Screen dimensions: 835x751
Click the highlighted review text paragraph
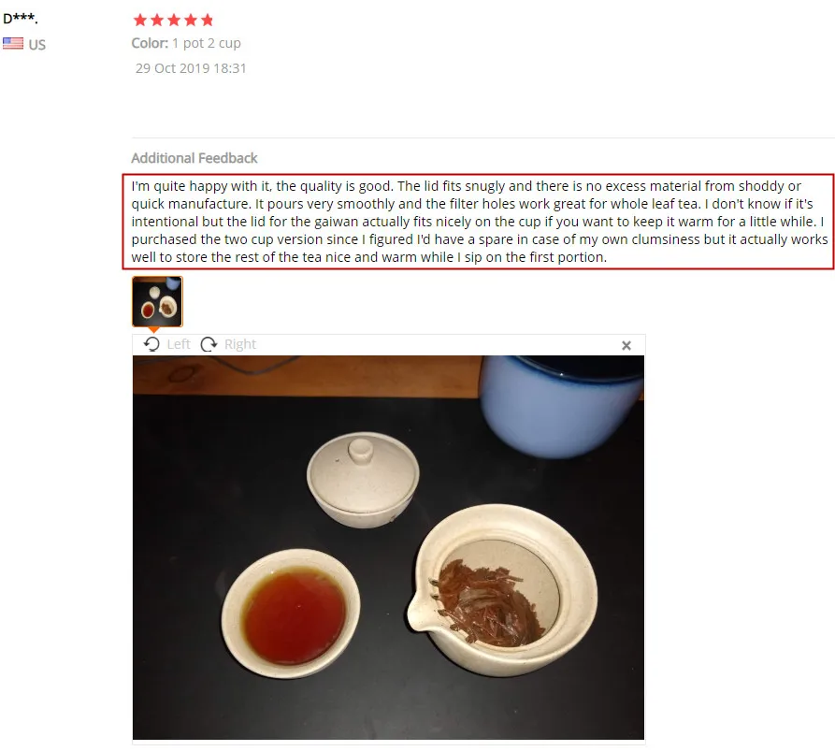[x=478, y=222]
